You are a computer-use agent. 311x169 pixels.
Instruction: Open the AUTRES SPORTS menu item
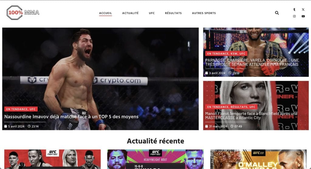point(204,13)
